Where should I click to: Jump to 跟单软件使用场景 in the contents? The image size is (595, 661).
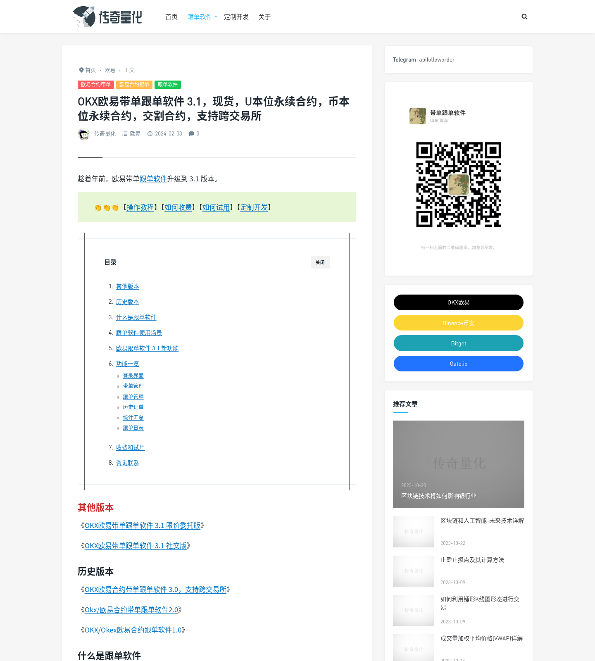[139, 333]
